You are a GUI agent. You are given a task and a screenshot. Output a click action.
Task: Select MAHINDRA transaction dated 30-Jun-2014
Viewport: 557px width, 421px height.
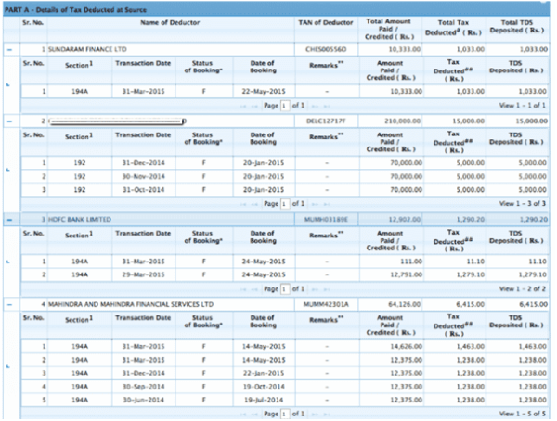tap(143, 396)
